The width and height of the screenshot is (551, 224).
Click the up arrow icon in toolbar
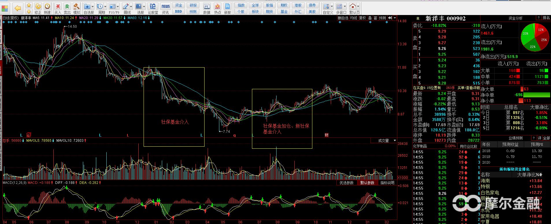[29, 5]
